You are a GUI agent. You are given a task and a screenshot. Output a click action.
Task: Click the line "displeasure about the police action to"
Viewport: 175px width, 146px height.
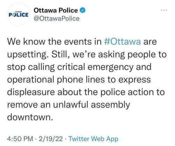point(86,92)
